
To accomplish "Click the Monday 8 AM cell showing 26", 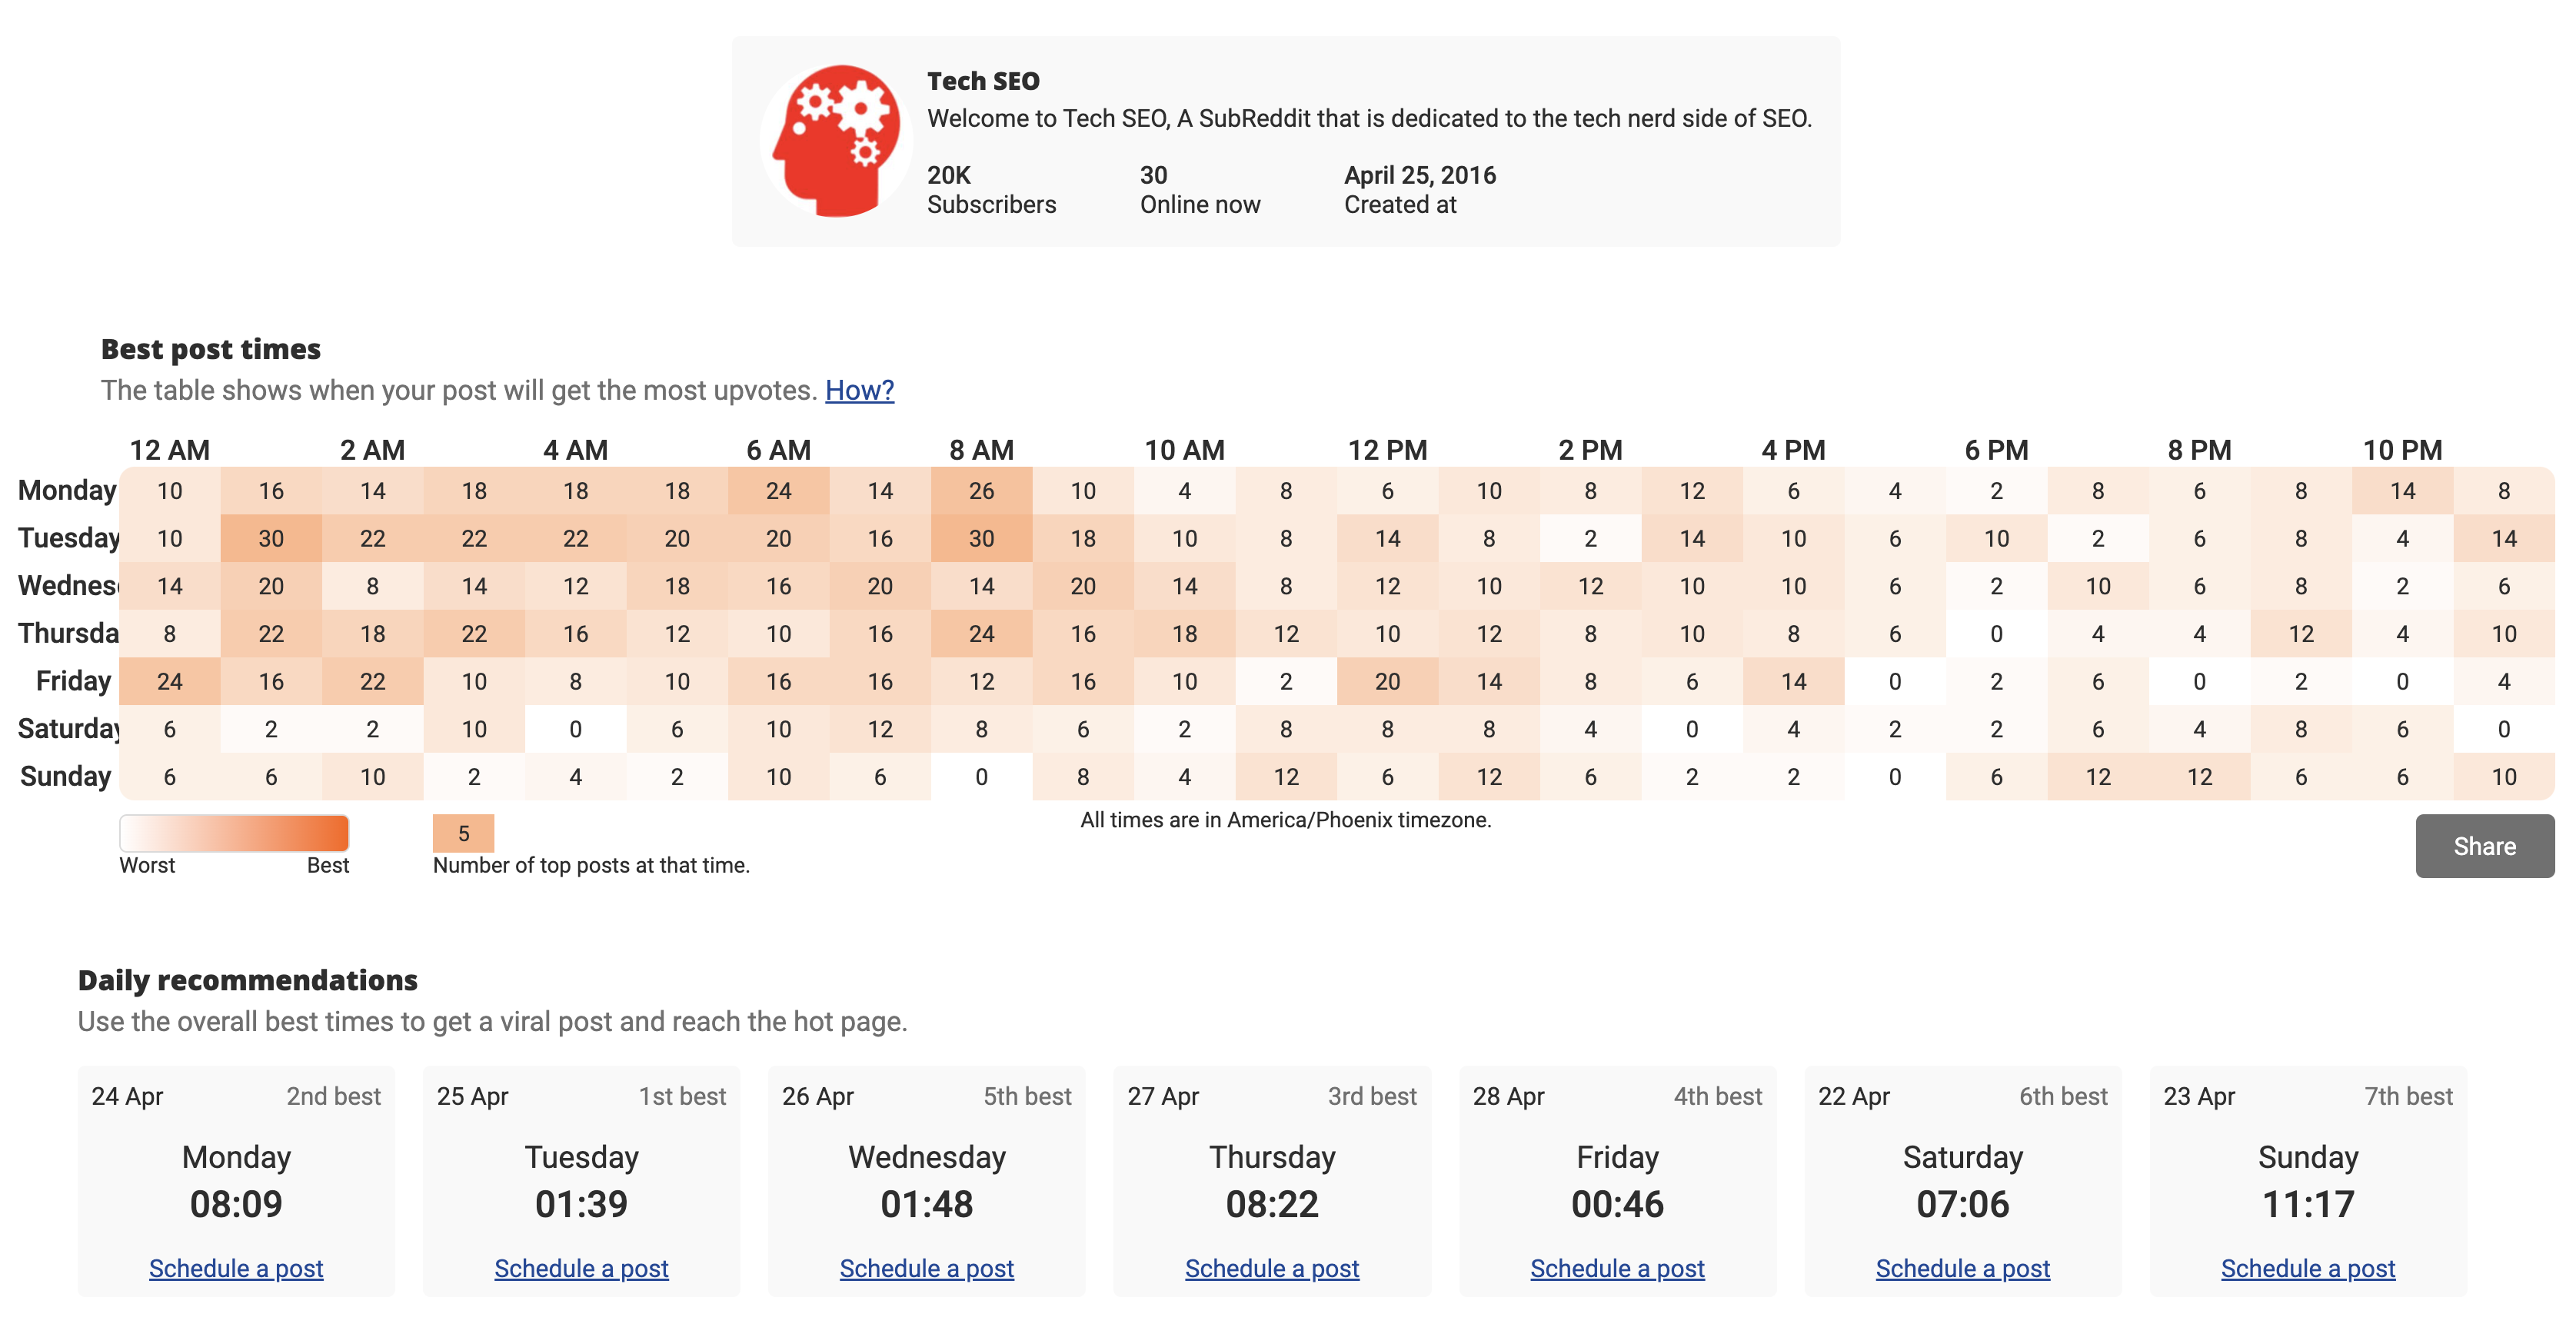I will [x=981, y=491].
